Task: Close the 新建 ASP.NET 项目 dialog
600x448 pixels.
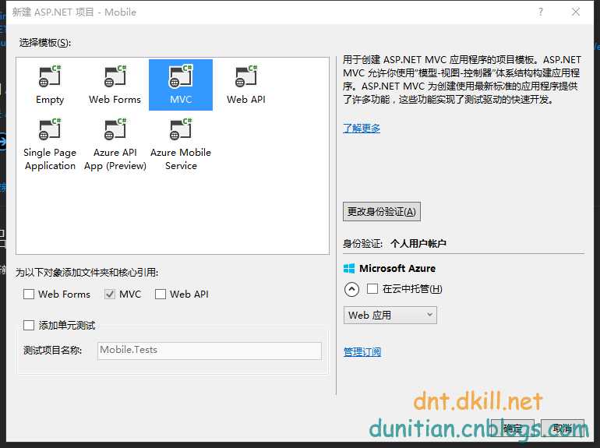Action: point(576,12)
